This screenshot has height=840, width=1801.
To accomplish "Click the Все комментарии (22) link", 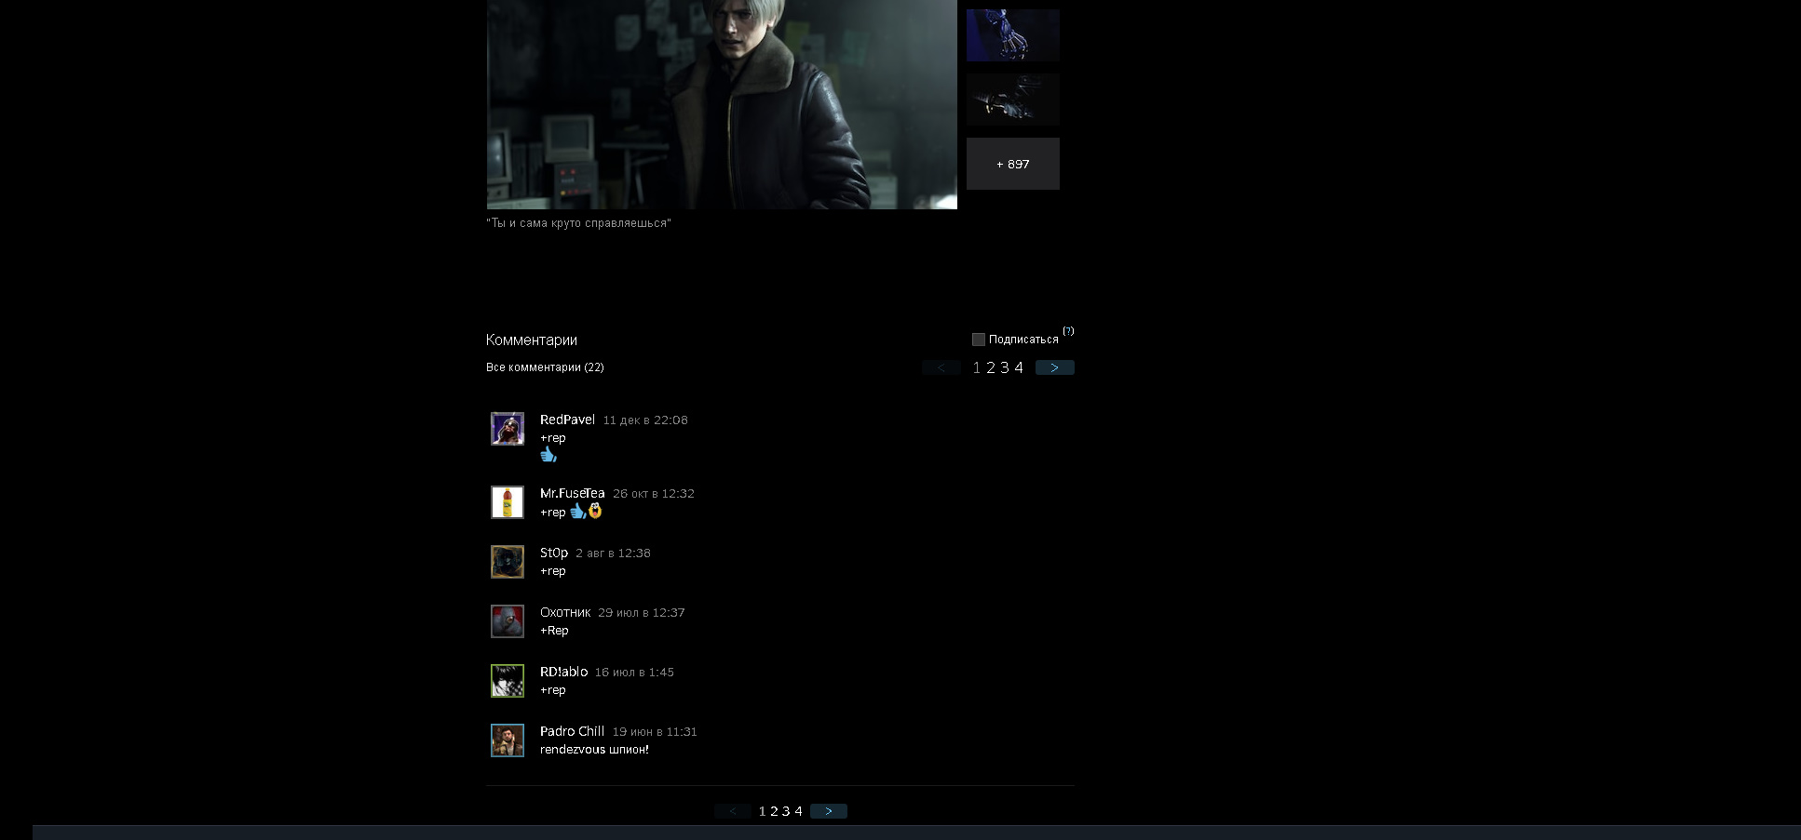I will (x=545, y=367).
